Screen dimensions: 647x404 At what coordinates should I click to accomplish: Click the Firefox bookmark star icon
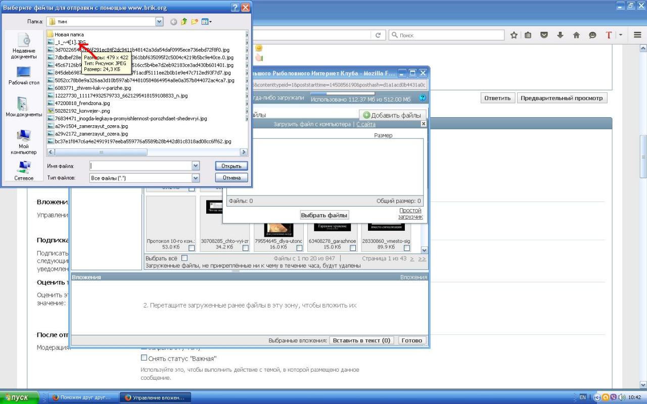[514, 35]
